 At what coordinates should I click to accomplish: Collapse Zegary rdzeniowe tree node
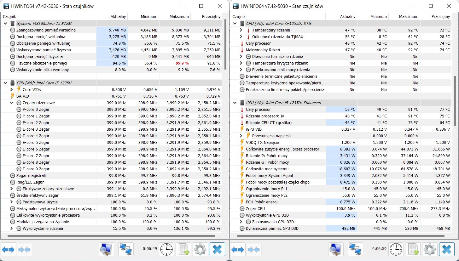pyautogui.click(x=12, y=103)
